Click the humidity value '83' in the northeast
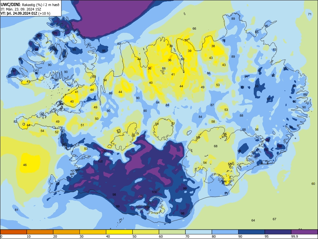Image resolution: width=318 pixels, height=239 pixels. tap(274, 50)
